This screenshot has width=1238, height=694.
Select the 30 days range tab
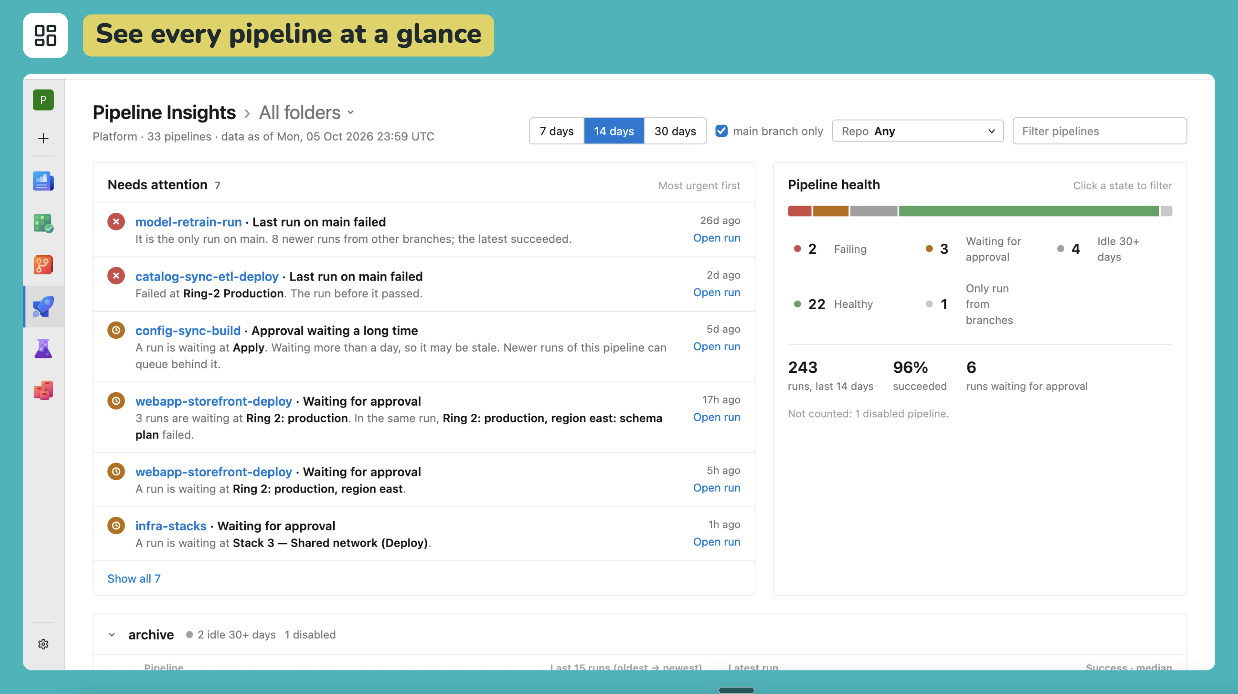pos(675,131)
